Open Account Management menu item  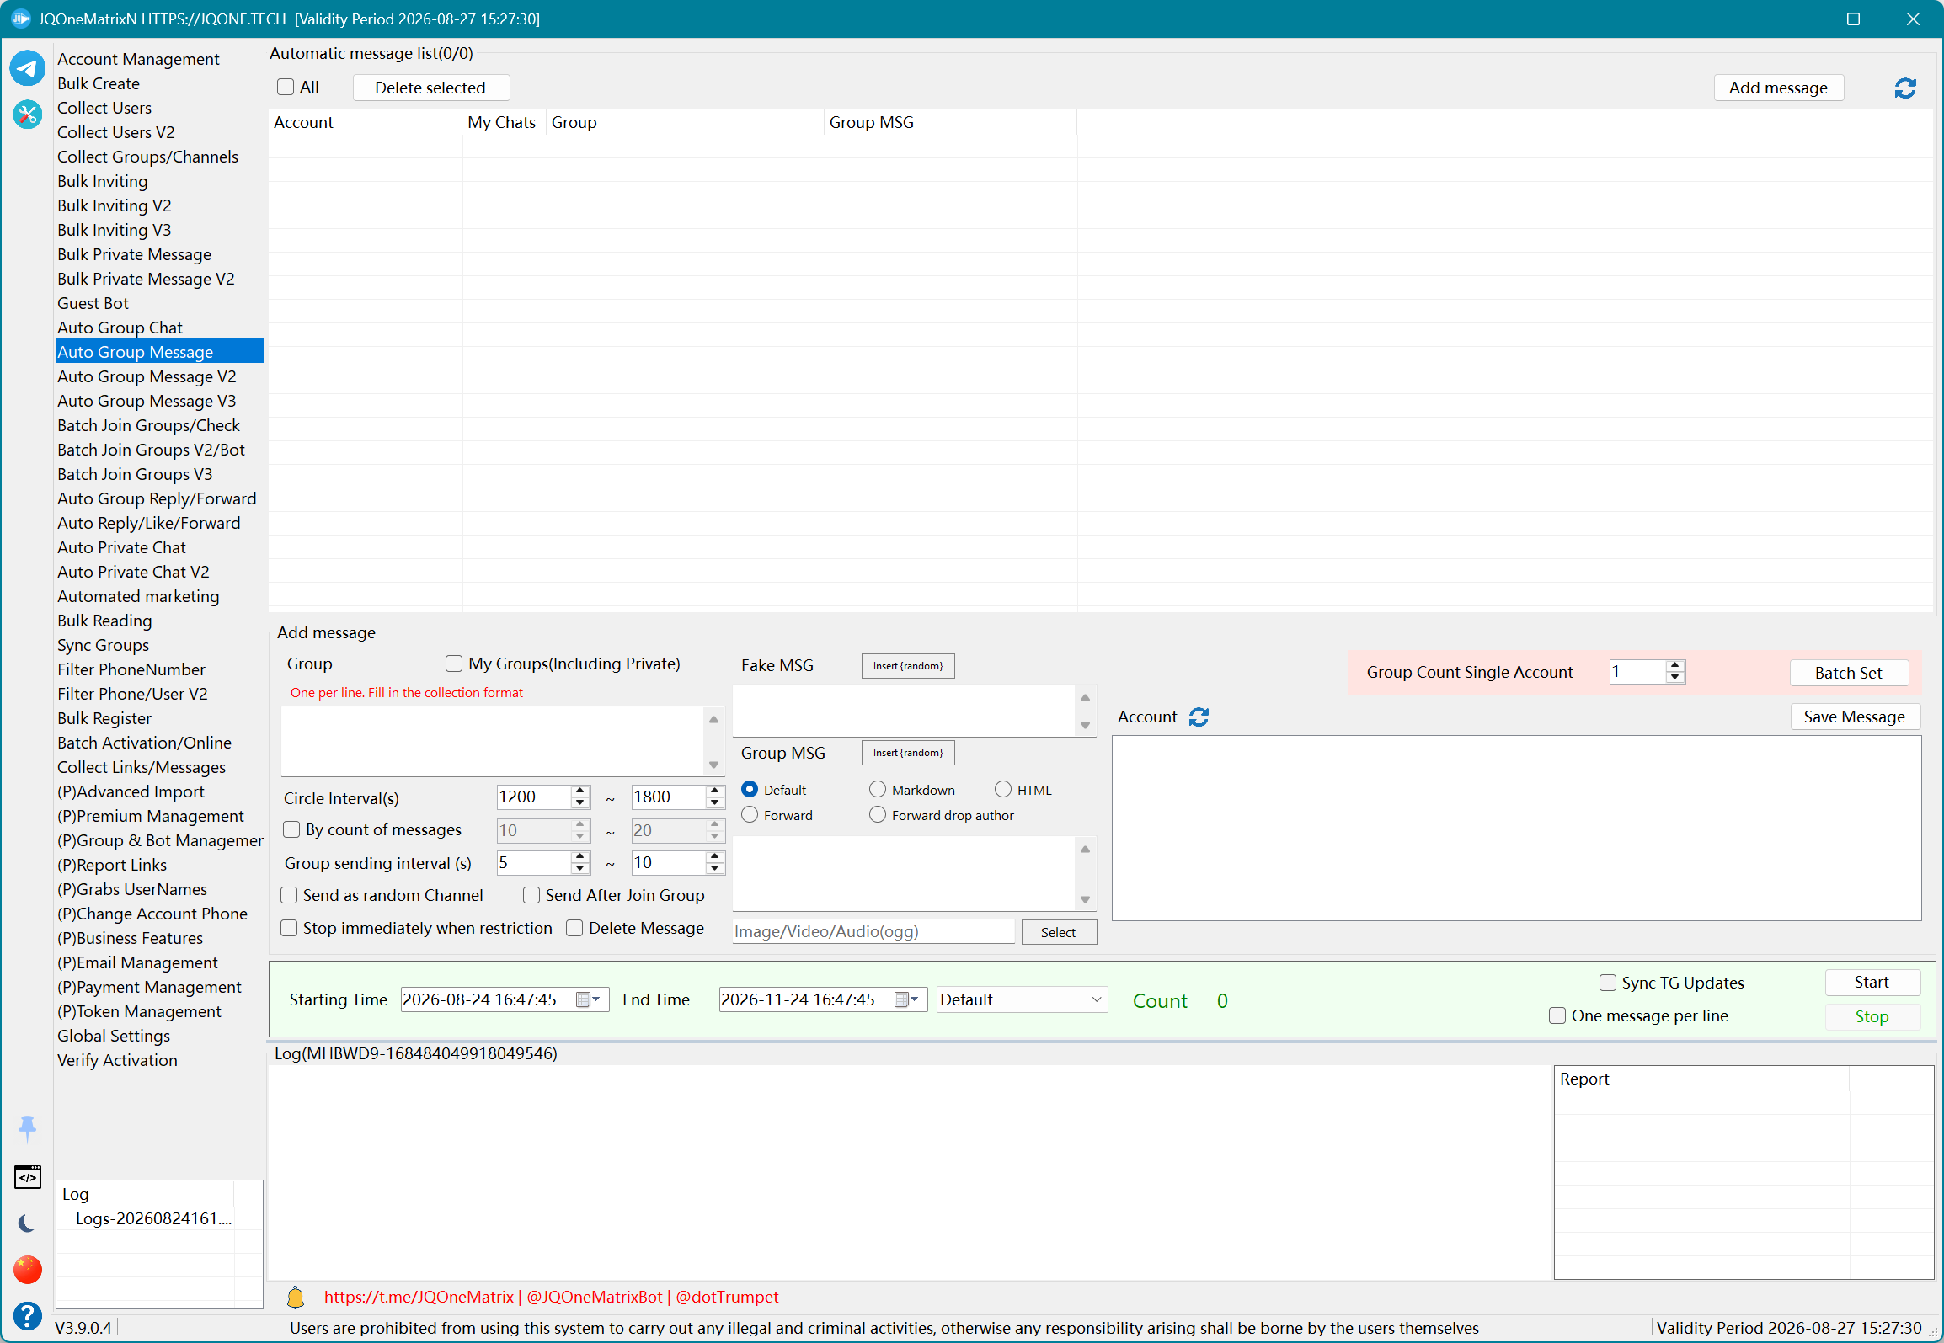point(138,59)
